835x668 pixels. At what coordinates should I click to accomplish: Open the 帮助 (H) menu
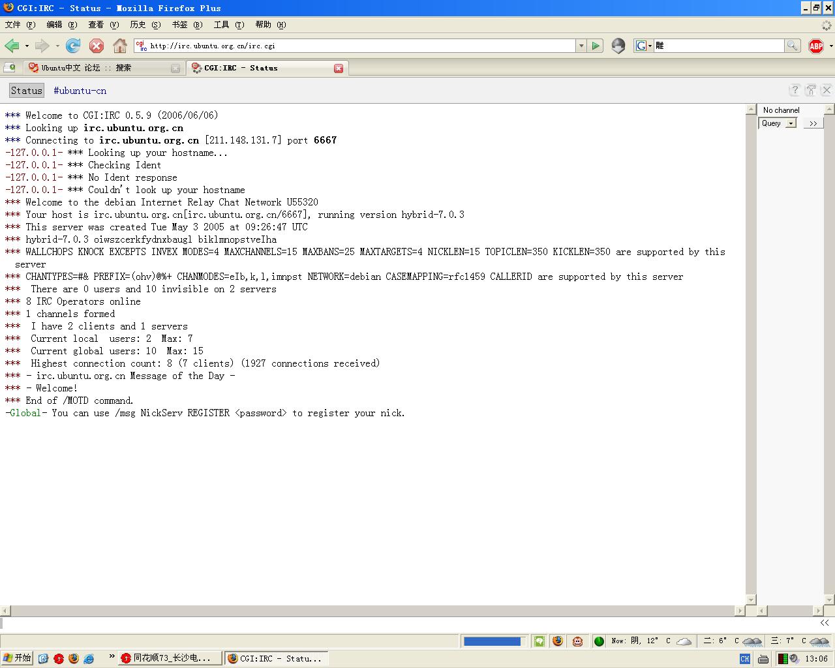point(270,25)
